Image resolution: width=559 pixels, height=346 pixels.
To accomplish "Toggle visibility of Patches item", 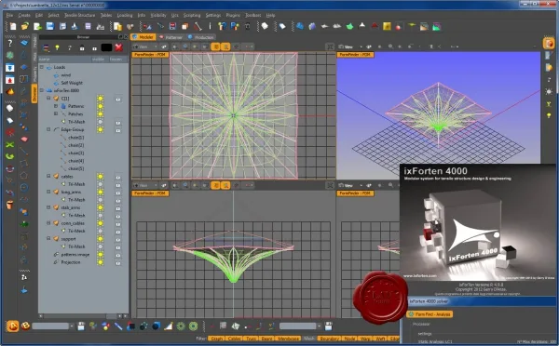I will (101, 113).
